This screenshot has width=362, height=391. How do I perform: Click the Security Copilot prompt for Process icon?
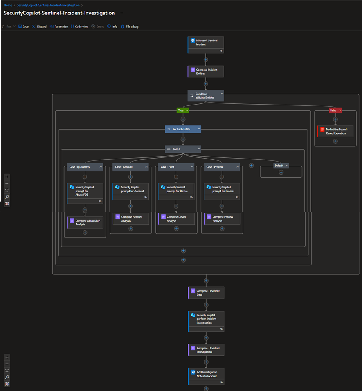209,187
